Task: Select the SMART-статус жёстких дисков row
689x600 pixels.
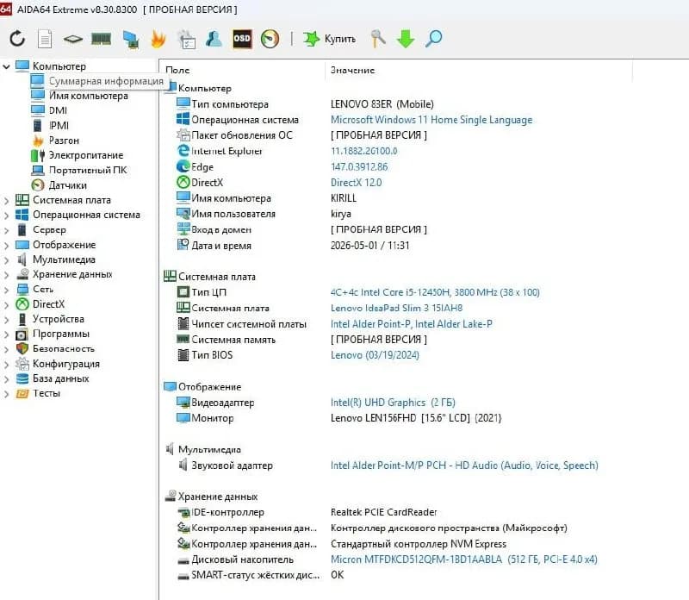Action: click(260, 575)
